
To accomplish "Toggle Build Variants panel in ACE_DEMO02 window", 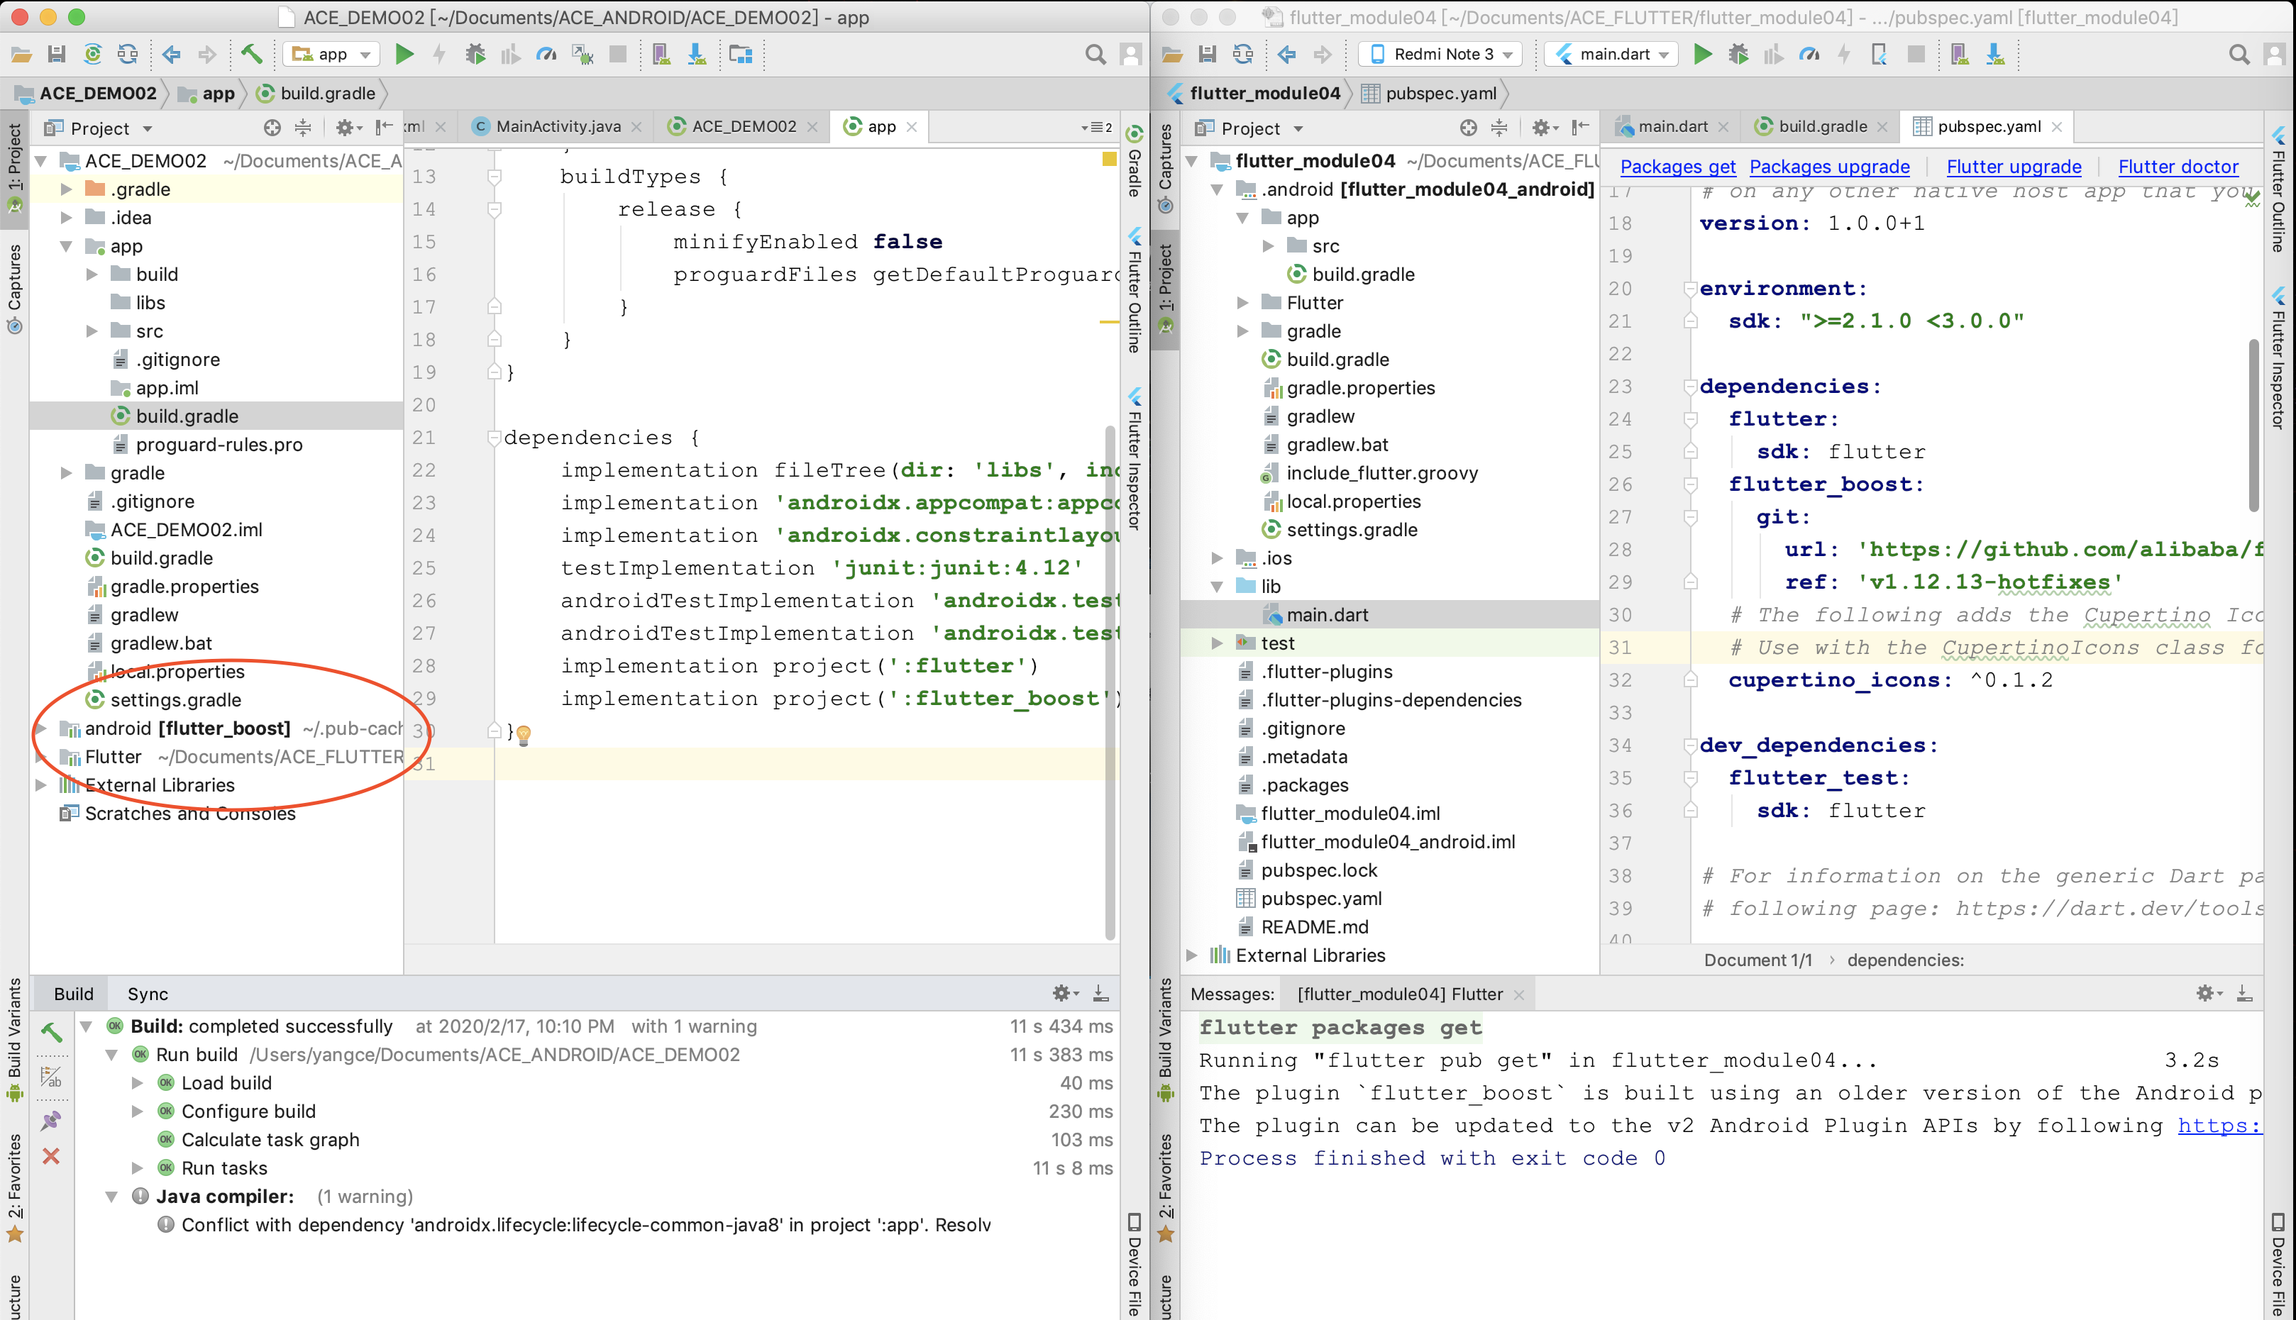I will pyautogui.click(x=14, y=1039).
